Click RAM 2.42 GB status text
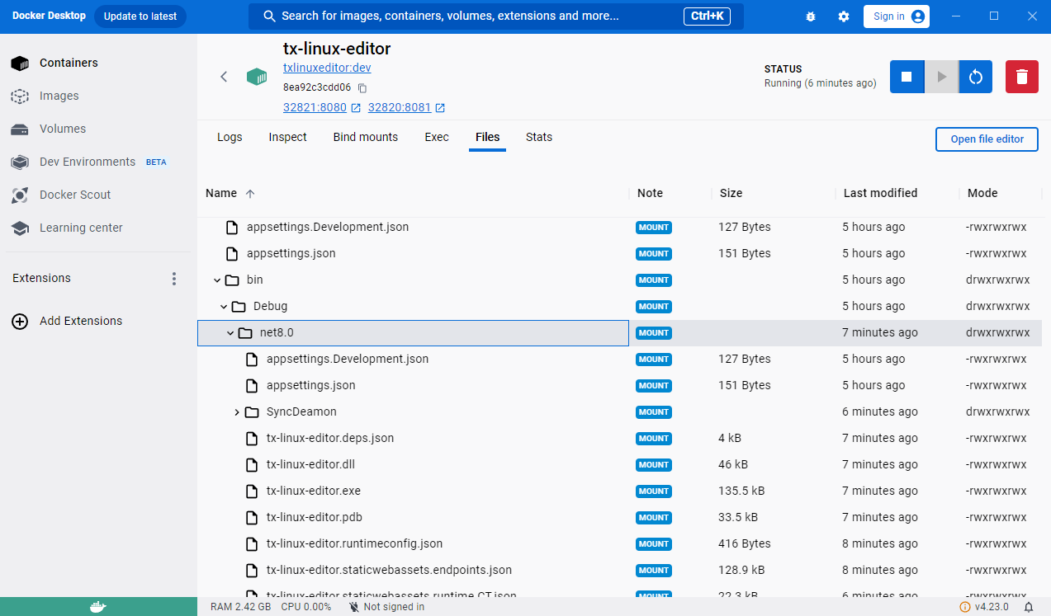 tap(240, 607)
